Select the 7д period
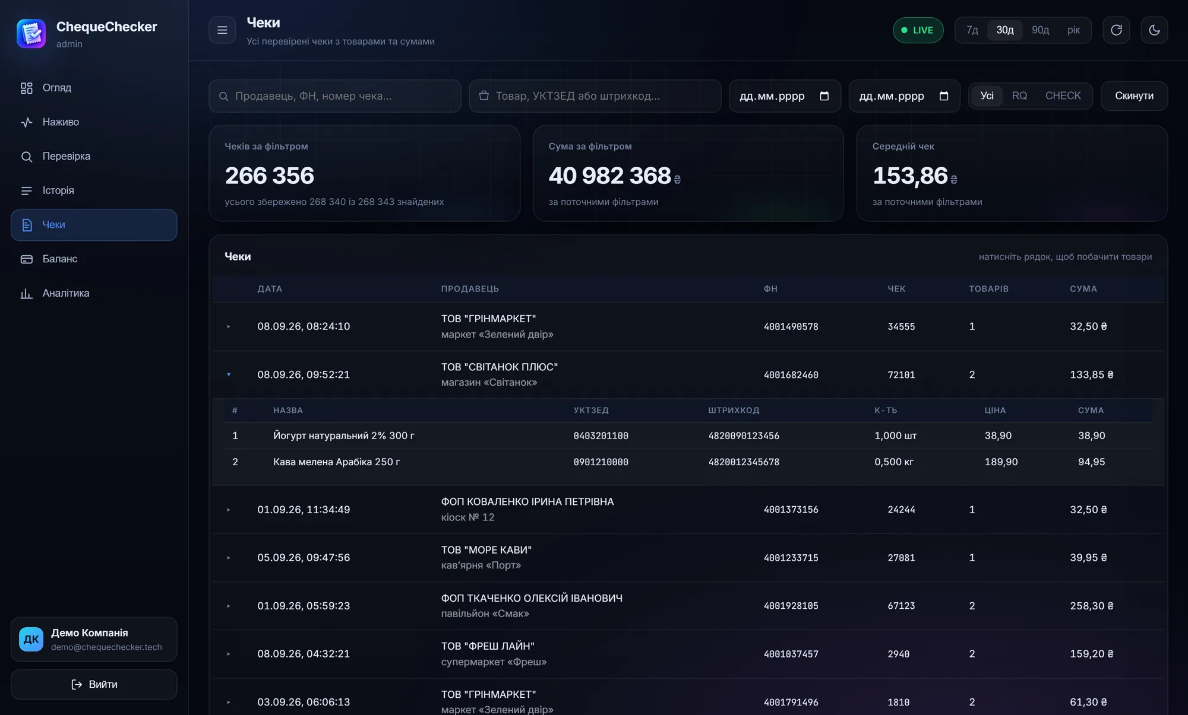Viewport: 1188px width, 715px height. (972, 30)
